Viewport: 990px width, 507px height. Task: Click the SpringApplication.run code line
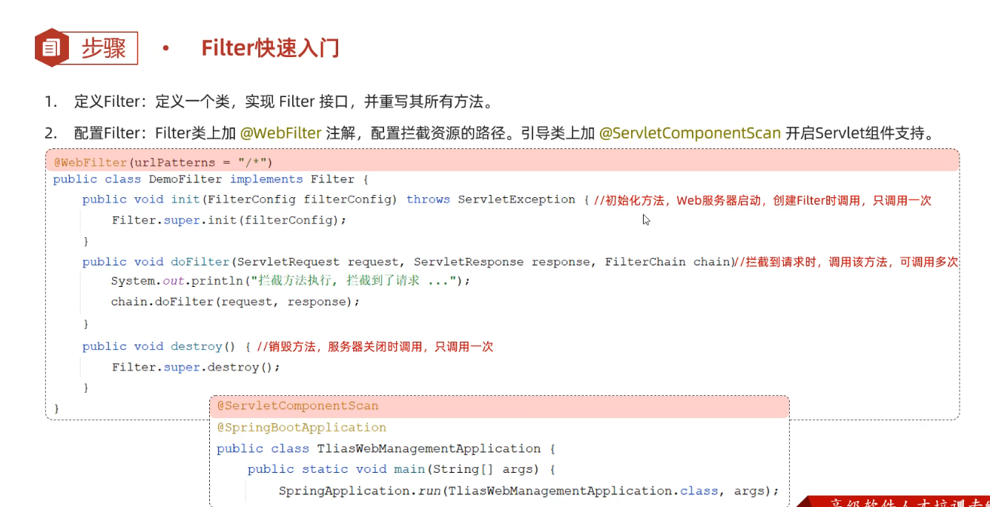[529, 491]
